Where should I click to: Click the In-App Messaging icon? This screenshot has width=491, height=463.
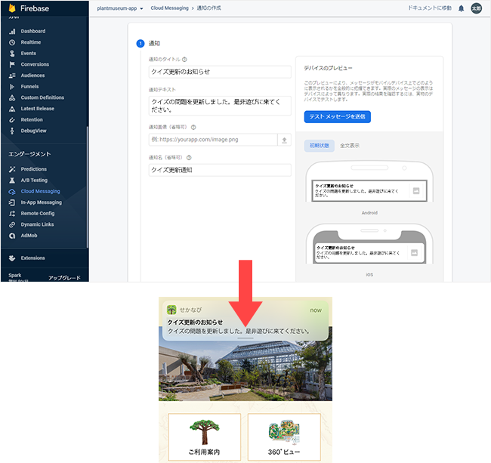click(12, 202)
